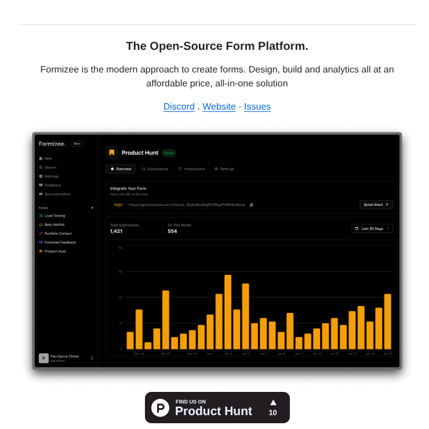
Task: Click the orange Product Hunt bookmark icon
Action: [x=112, y=152]
